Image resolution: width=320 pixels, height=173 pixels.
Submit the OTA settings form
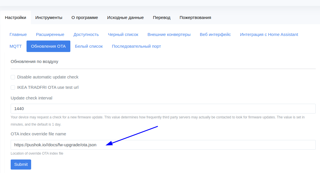pyautogui.click(x=21, y=164)
